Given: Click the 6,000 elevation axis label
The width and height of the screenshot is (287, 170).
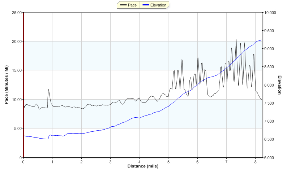Looking at the screenshot, I should click(269, 158).
